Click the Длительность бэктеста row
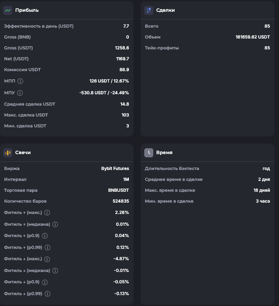This screenshot has width=279, height=306. click(207, 169)
